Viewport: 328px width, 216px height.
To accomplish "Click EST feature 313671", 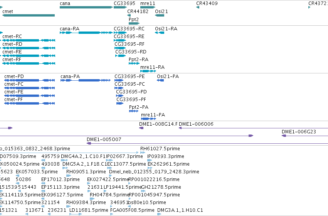I will pos(27,214).
